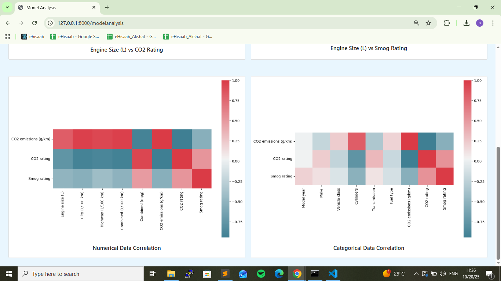View site information icon beside URL
The width and height of the screenshot is (501, 281).
click(51, 23)
